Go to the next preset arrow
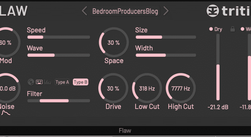Viewport: 251px width, 137px height. (166, 11)
